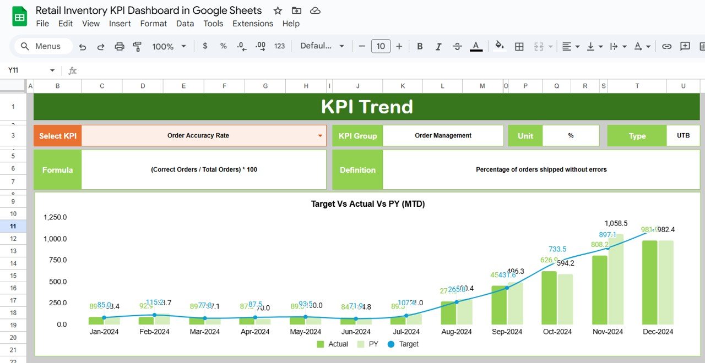Check cloud document status icon
The image size is (705, 363).
point(315,10)
